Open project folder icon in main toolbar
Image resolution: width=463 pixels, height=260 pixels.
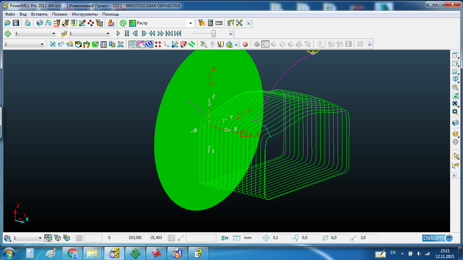(7, 23)
